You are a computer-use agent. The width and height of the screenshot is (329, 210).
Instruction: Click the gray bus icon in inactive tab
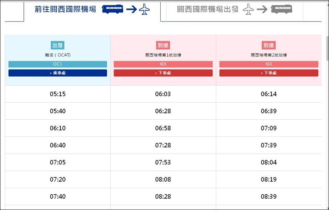pyautogui.click(x=282, y=9)
